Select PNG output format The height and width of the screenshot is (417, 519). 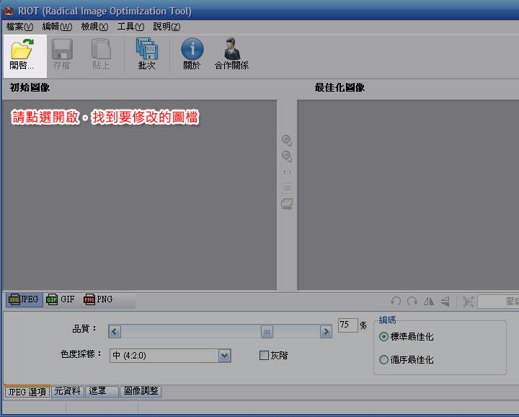99,299
